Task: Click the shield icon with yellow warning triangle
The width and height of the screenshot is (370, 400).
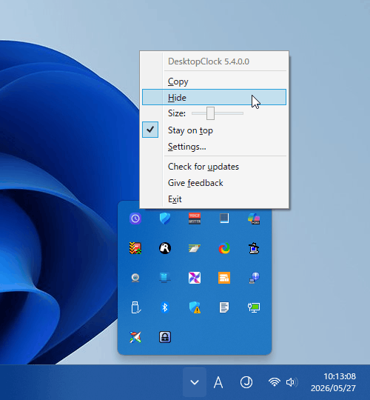Action: (195, 307)
